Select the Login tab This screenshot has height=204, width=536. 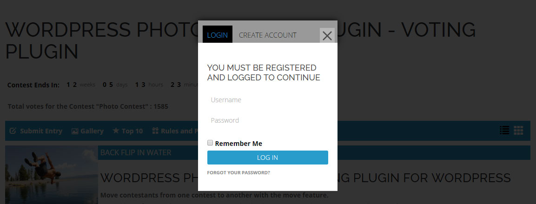click(217, 35)
